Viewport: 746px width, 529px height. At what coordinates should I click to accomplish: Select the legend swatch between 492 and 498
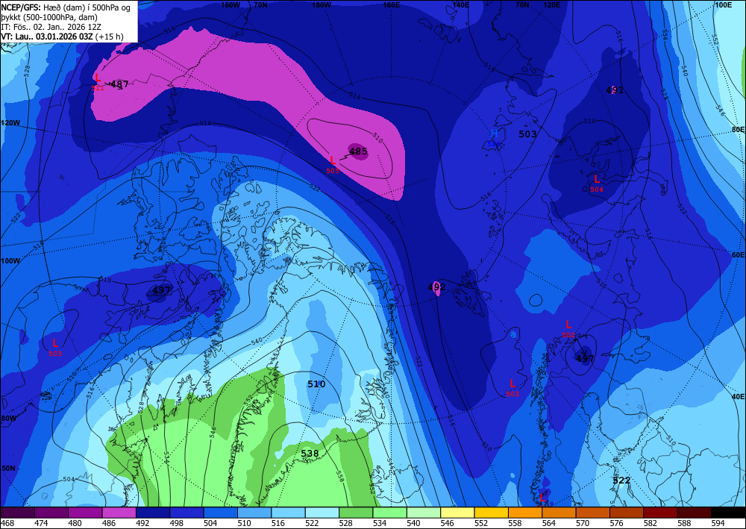pyautogui.click(x=153, y=513)
